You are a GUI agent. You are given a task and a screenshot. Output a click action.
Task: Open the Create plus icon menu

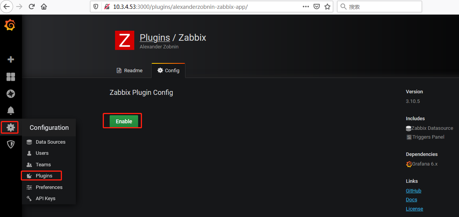[11, 60]
